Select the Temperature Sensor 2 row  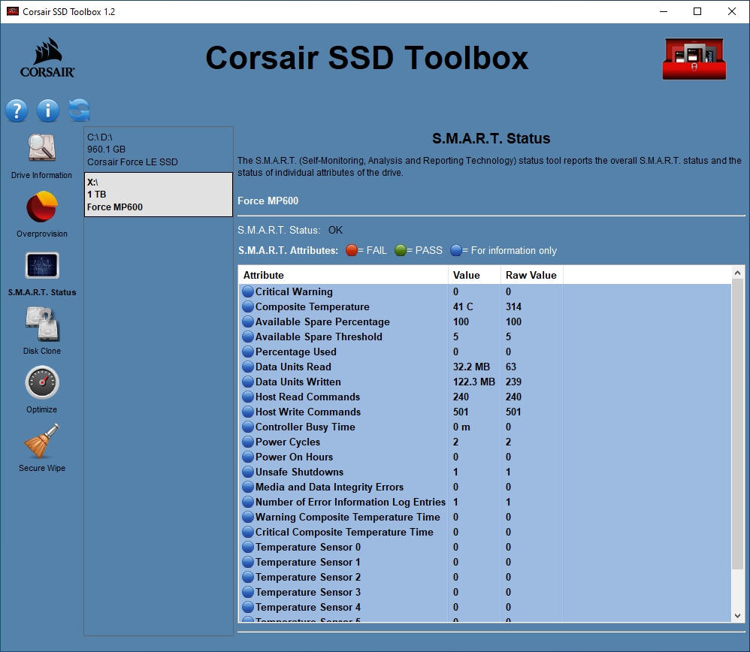tap(485, 577)
